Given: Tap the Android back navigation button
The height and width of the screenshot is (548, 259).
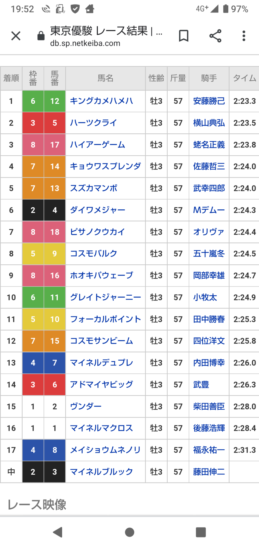Looking at the screenshot, I should click(x=58, y=532).
